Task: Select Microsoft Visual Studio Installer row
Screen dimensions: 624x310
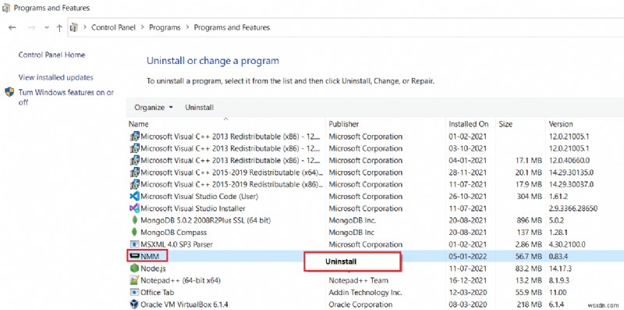Action: (x=193, y=208)
